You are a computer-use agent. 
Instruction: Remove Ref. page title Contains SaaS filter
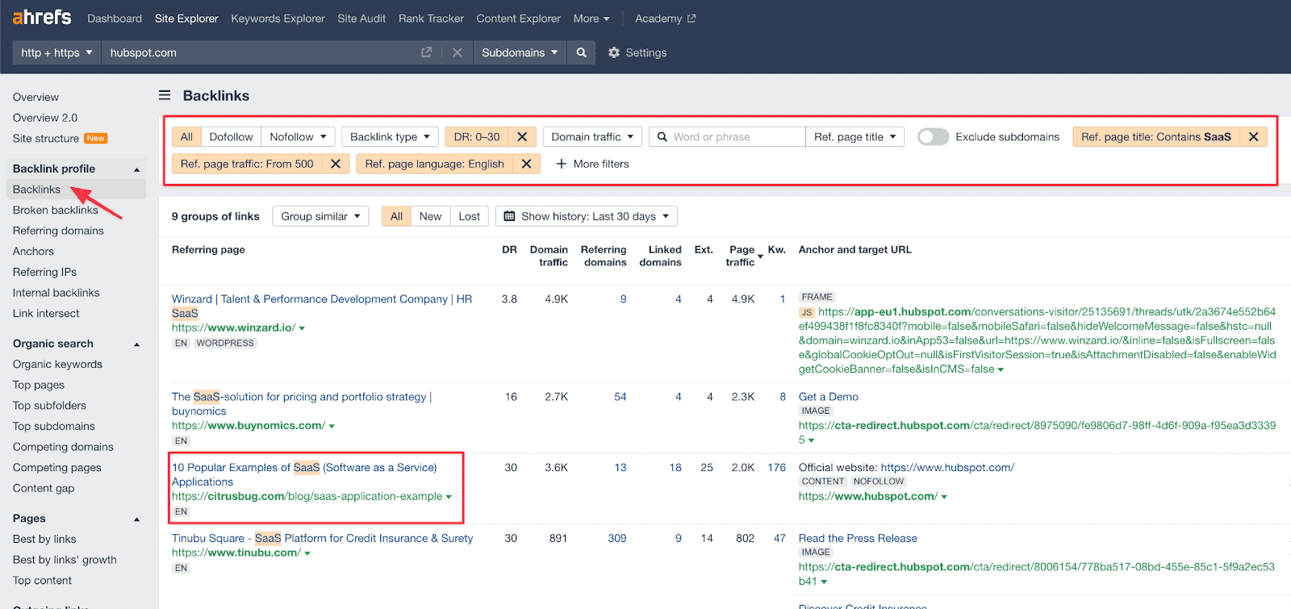point(1253,137)
